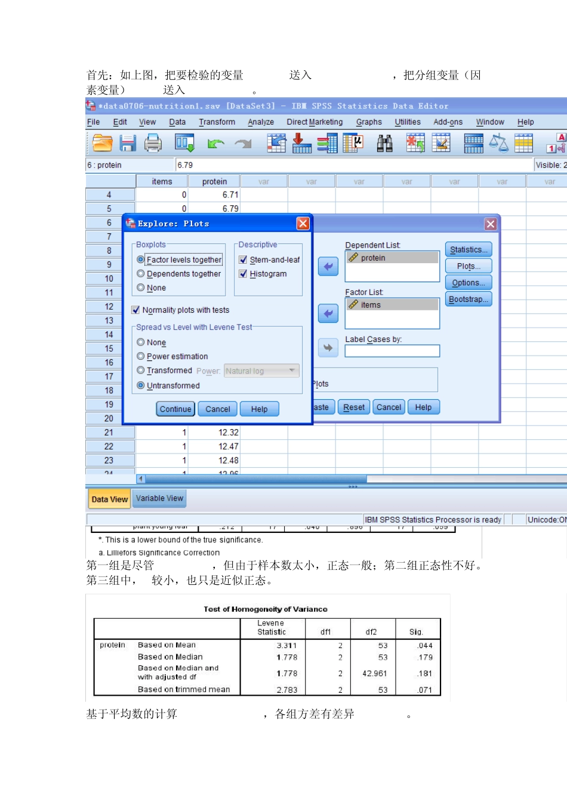Image resolution: width=567 pixels, height=802 pixels.
Task: Click the gray Redo arrow icon
Action: (243, 143)
